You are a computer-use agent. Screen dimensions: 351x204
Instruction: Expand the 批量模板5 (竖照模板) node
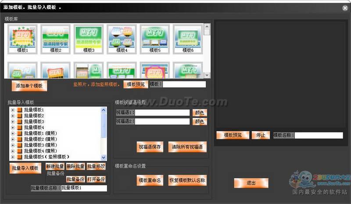point(13,157)
